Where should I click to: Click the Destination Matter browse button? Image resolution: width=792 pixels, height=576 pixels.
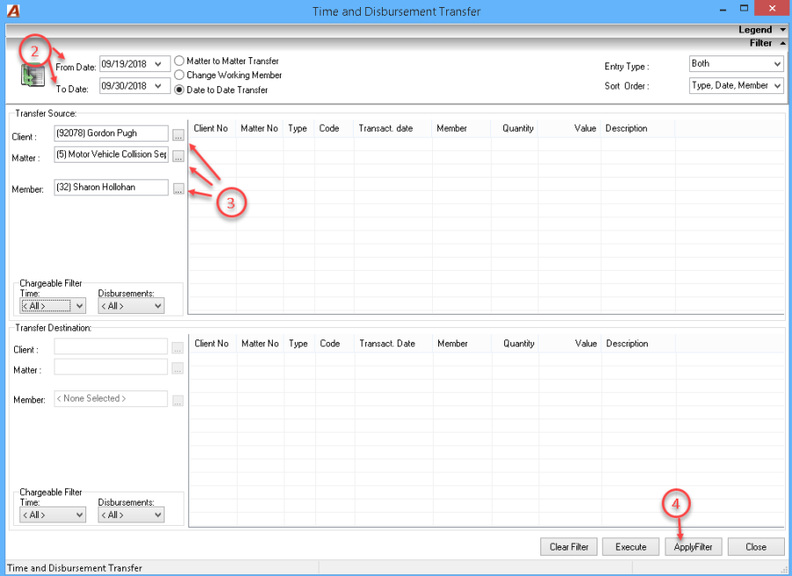coord(177,369)
